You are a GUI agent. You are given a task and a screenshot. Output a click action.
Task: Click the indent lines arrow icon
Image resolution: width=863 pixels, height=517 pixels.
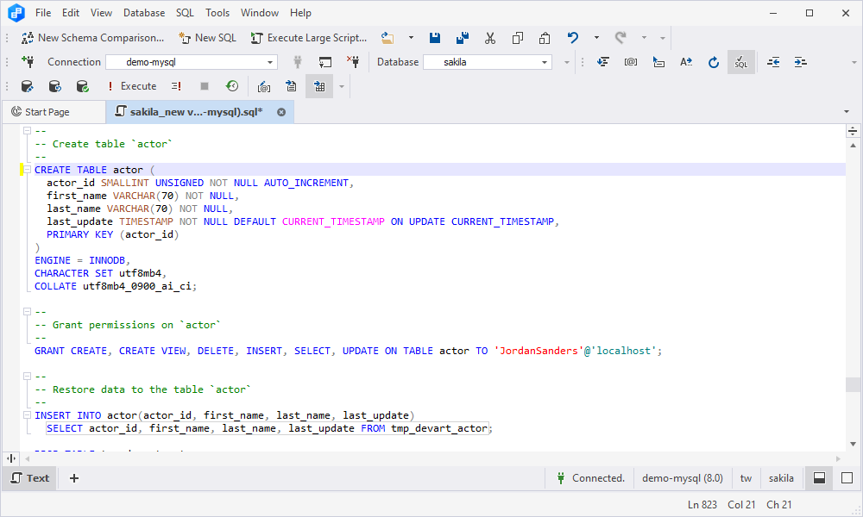(658, 62)
